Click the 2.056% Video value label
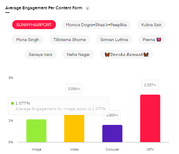Screen dimensions: 179x154 click(x=74, y=88)
